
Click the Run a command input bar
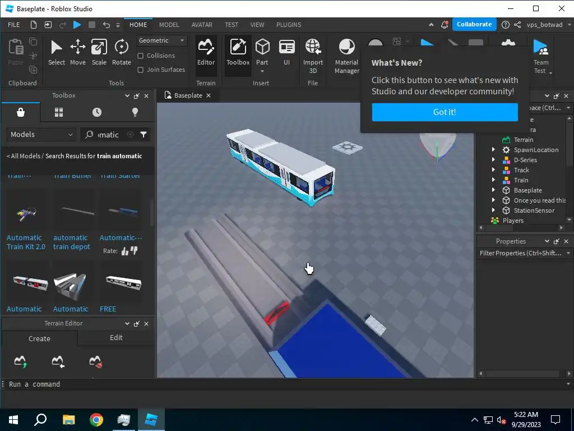click(x=285, y=384)
